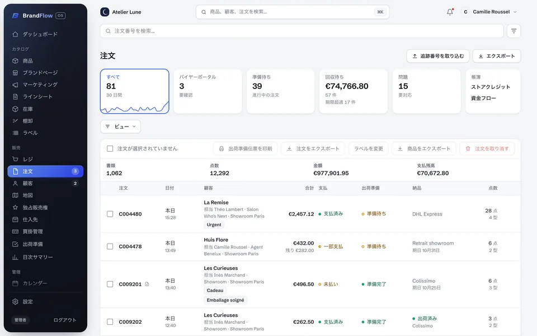Click the 出荷準備伝票を印刷 button

click(x=245, y=149)
